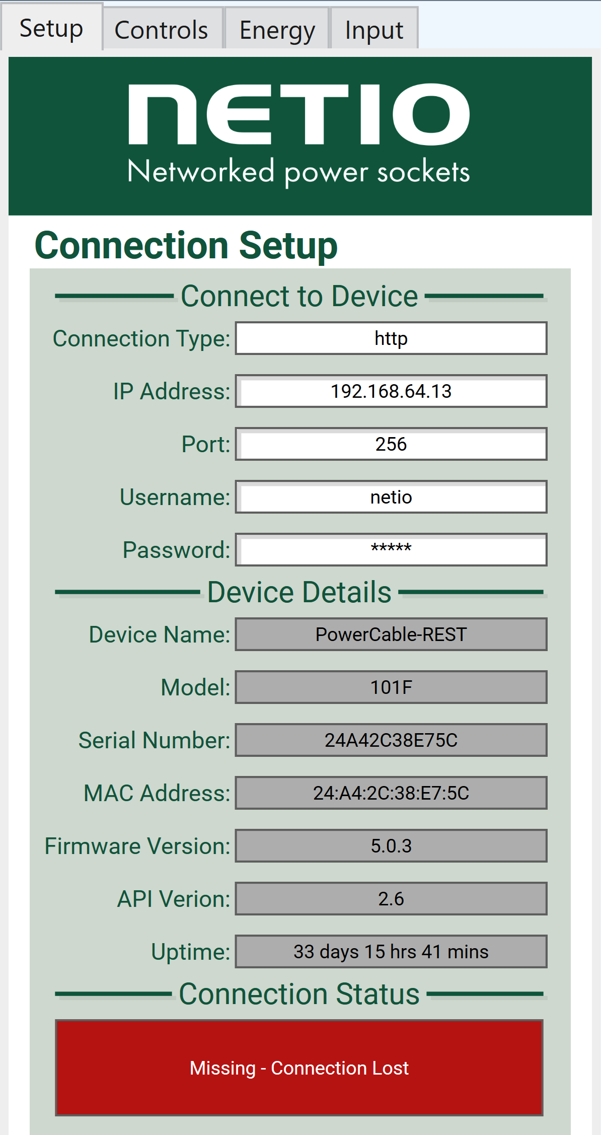Open the Connection Type http selector
The height and width of the screenshot is (1135, 601).
391,338
